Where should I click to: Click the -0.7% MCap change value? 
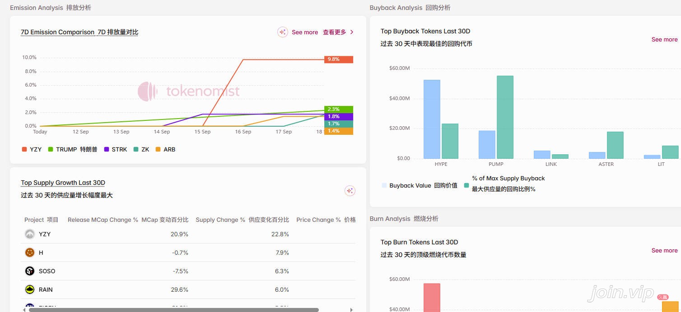(x=180, y=252)
